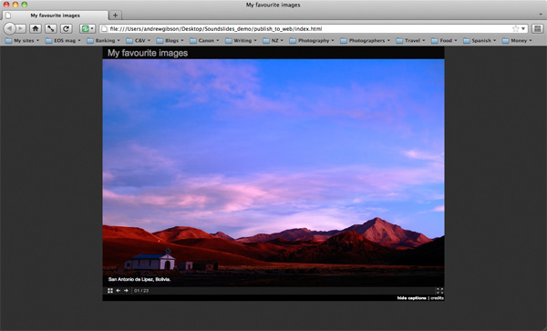Viewport: 547px width, 331px height.
Task: Go to the previous slide arrow
Action: point(119,291)
